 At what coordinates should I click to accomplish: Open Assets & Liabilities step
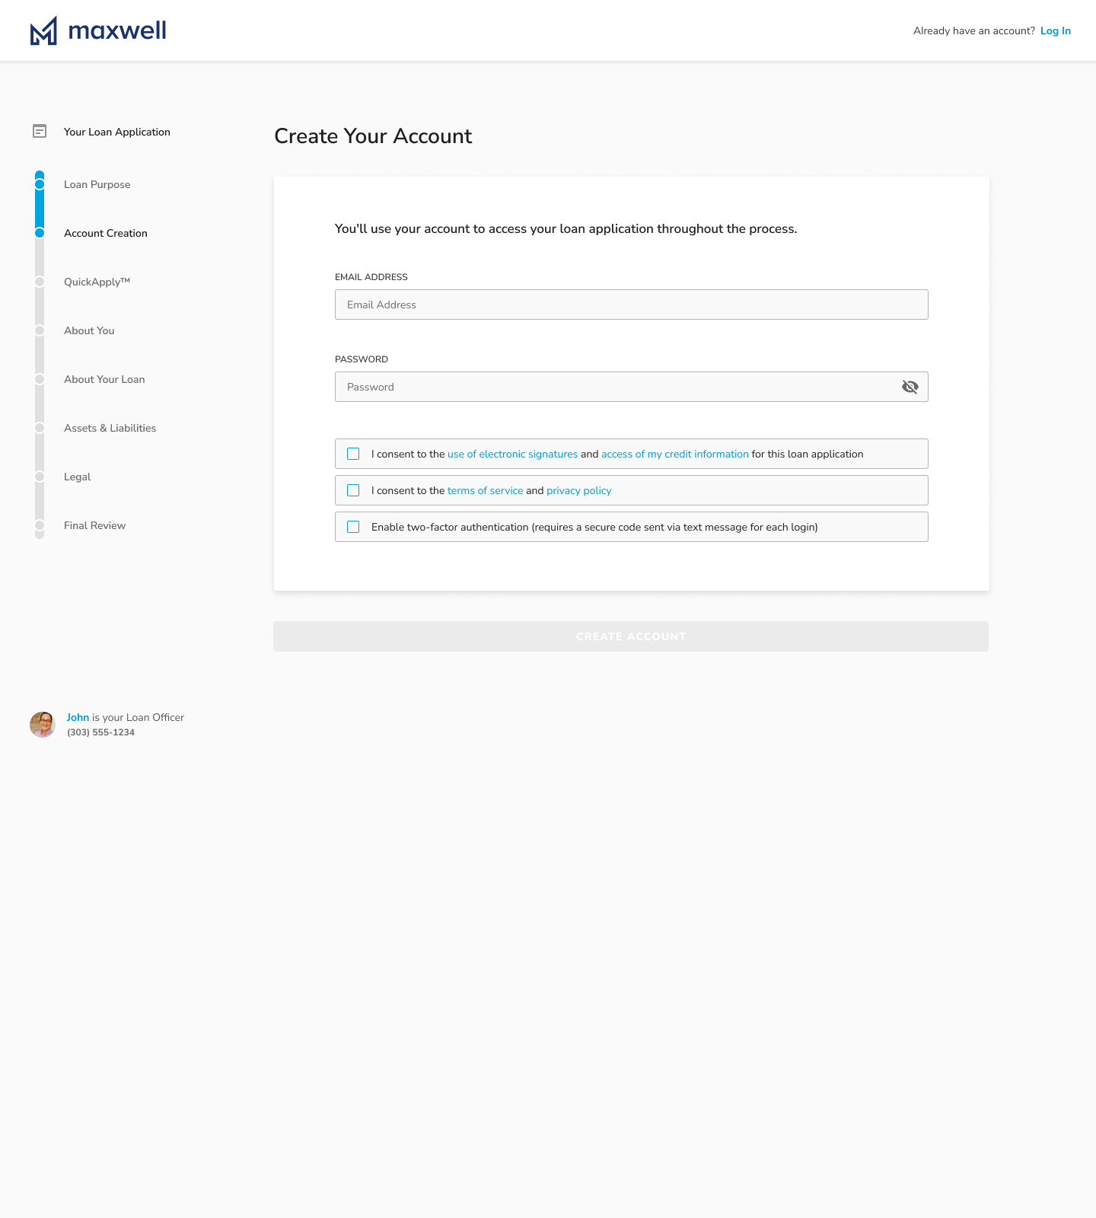click(x=110, y=428)
